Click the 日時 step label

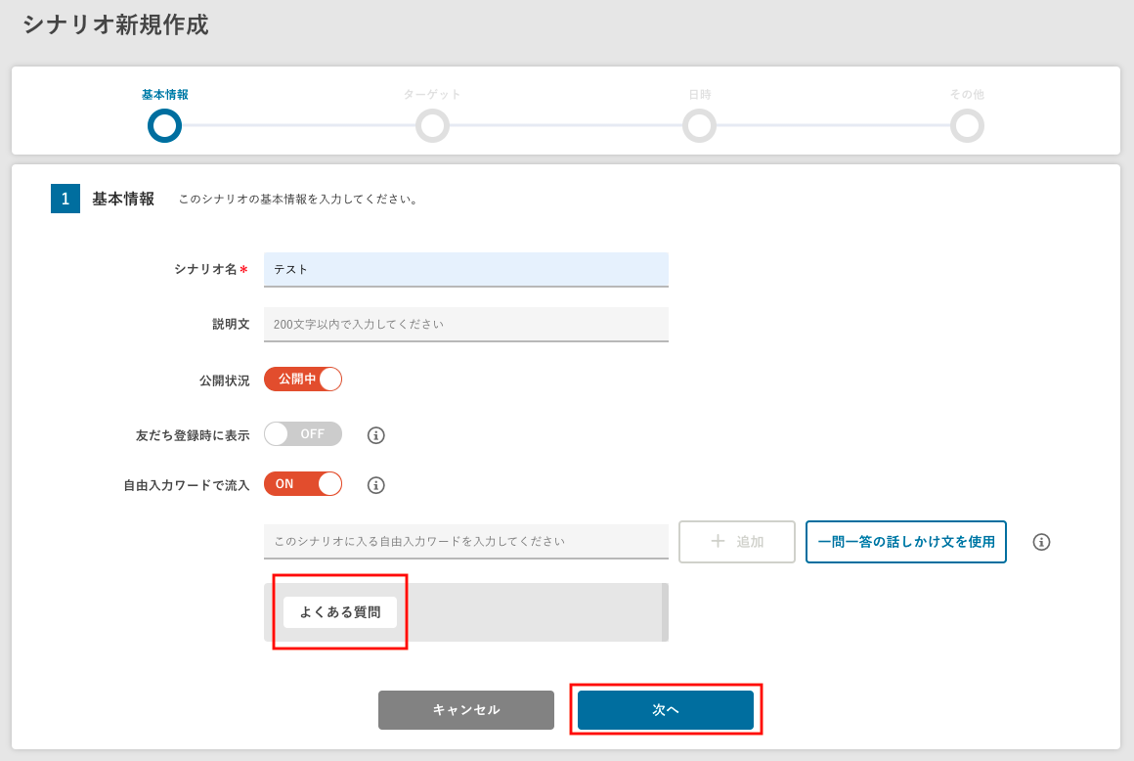point(699,95)
